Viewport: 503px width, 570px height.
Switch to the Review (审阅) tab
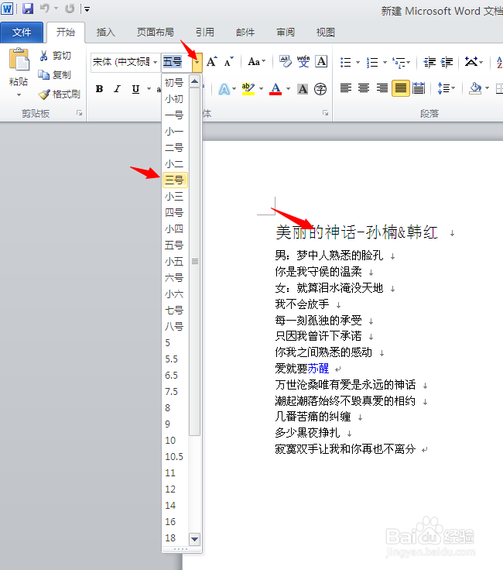(x=286, y=33)
